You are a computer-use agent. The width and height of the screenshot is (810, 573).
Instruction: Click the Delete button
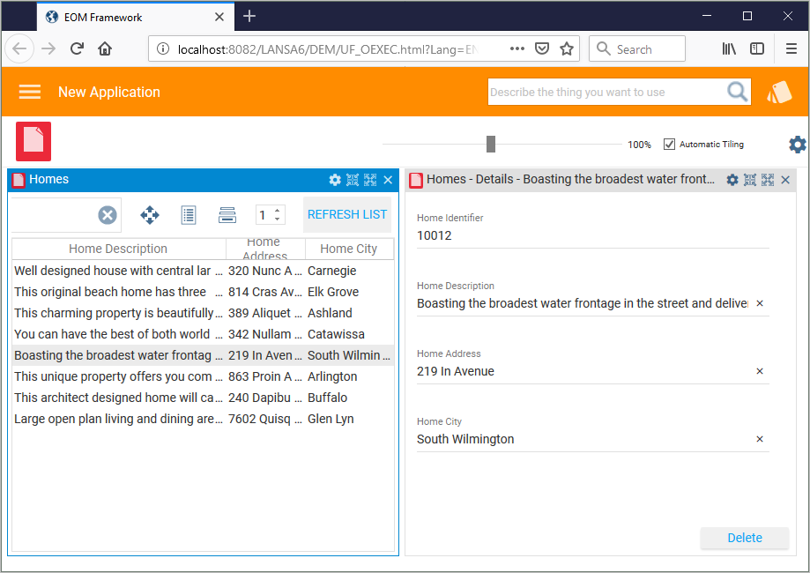click(744, 538)
